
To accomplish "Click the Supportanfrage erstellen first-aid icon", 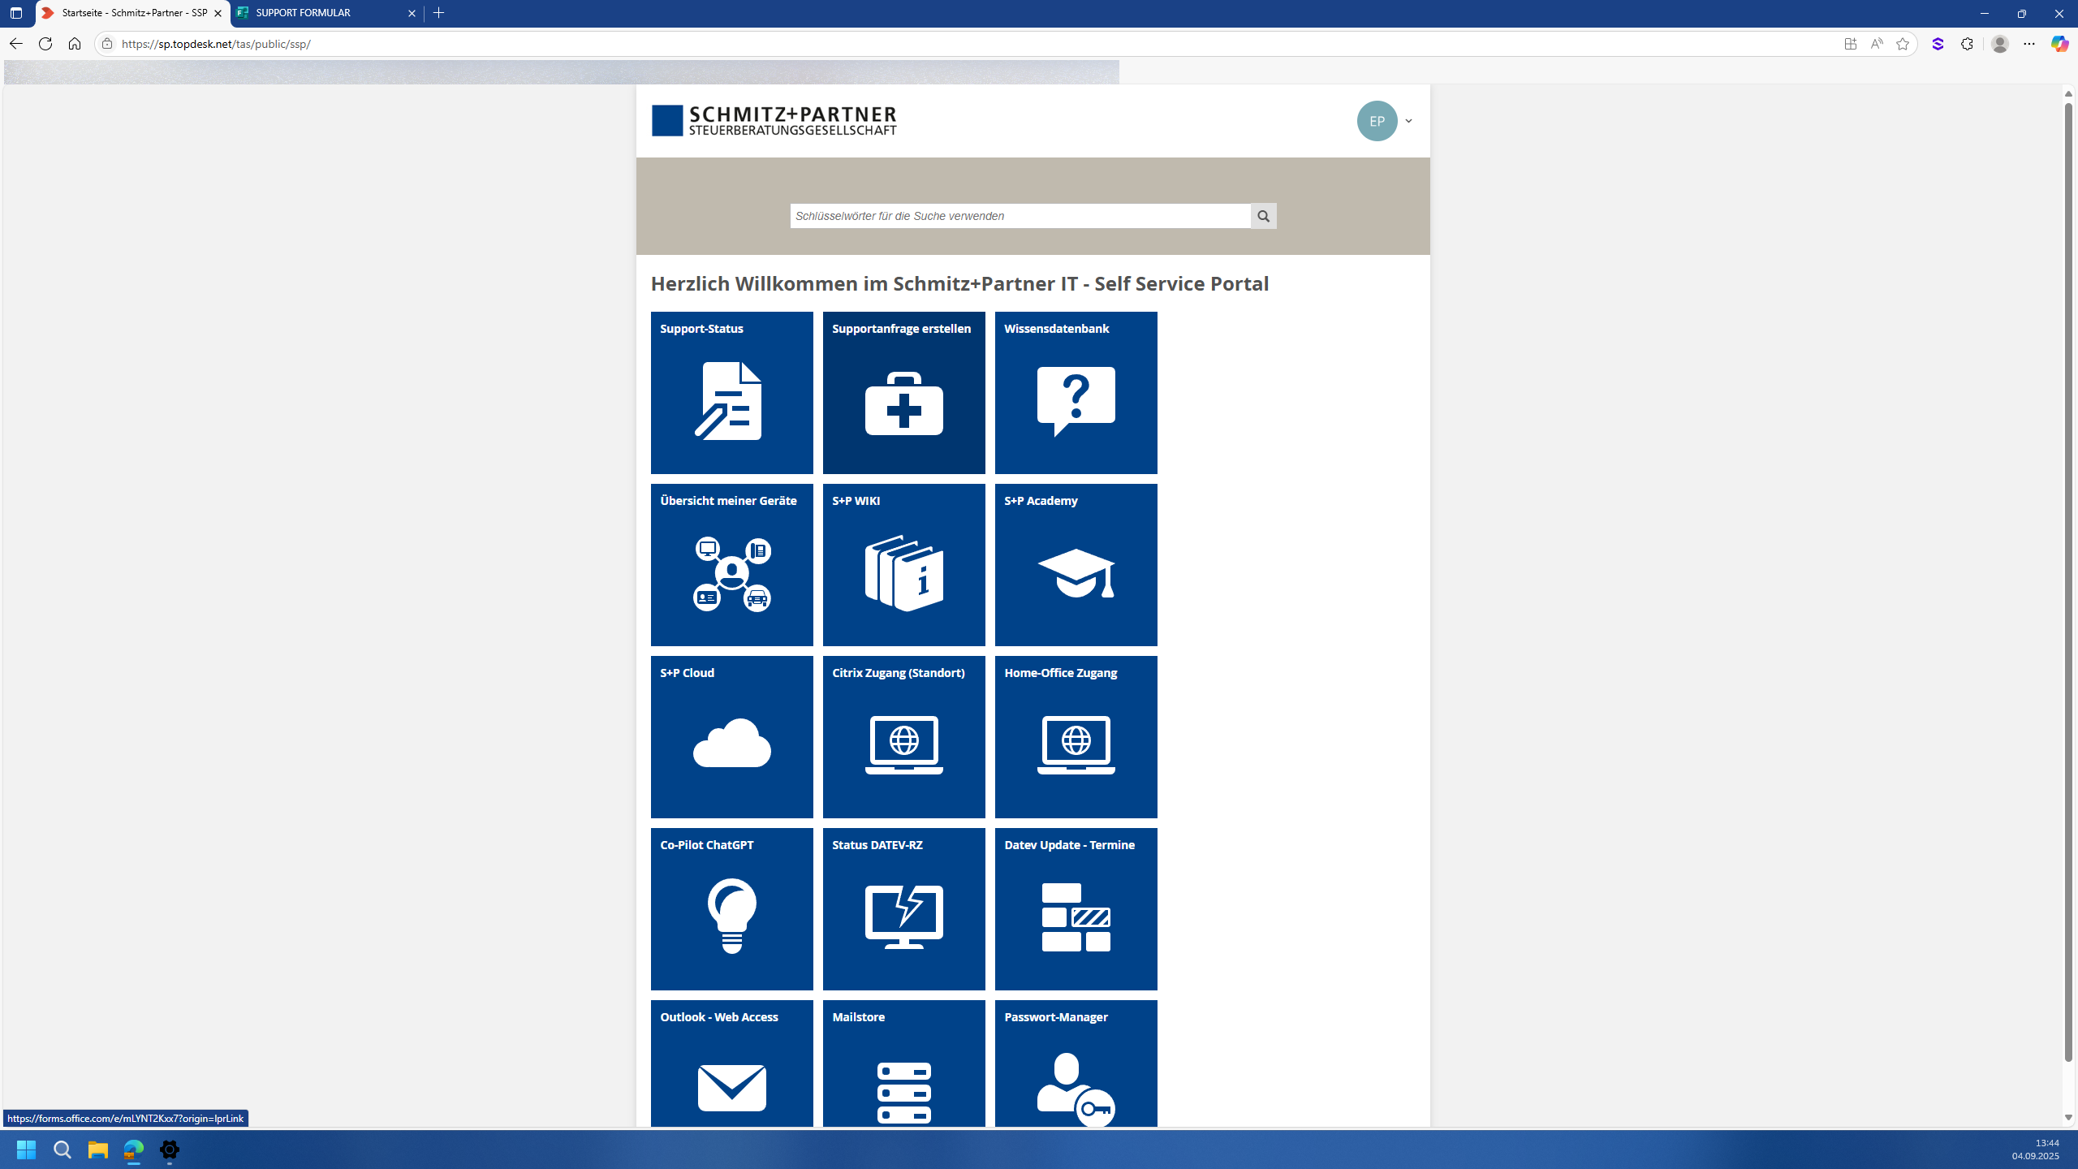I will pos(903,403).
